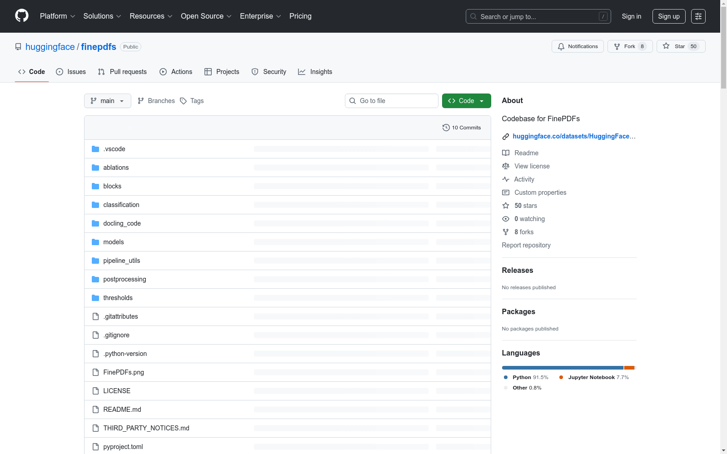The height and width of the screenshot is (454, 727).
Task: Click the docling_code folder icon
Action: (95, 223)
